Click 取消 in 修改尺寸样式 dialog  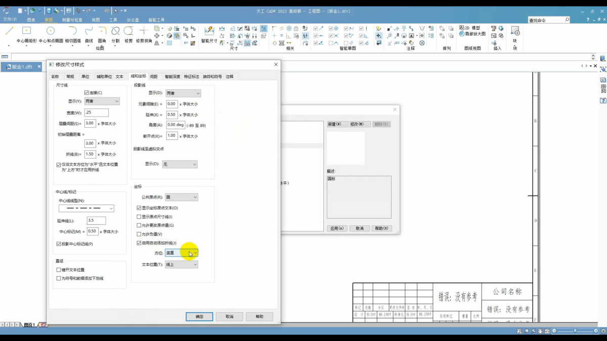229,316
